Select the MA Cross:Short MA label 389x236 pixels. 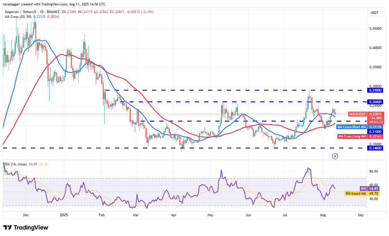[x=352, y=127]
